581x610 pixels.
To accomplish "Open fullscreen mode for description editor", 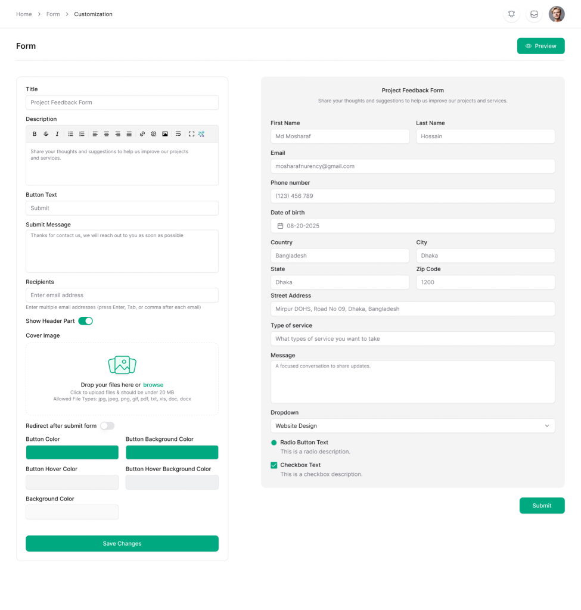I will (191, 134).
